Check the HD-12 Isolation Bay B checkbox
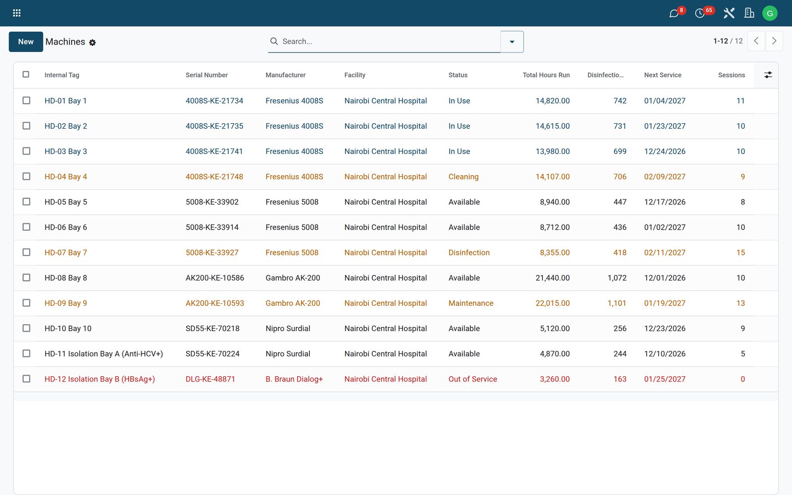792x495 pixels. point(26,379)
